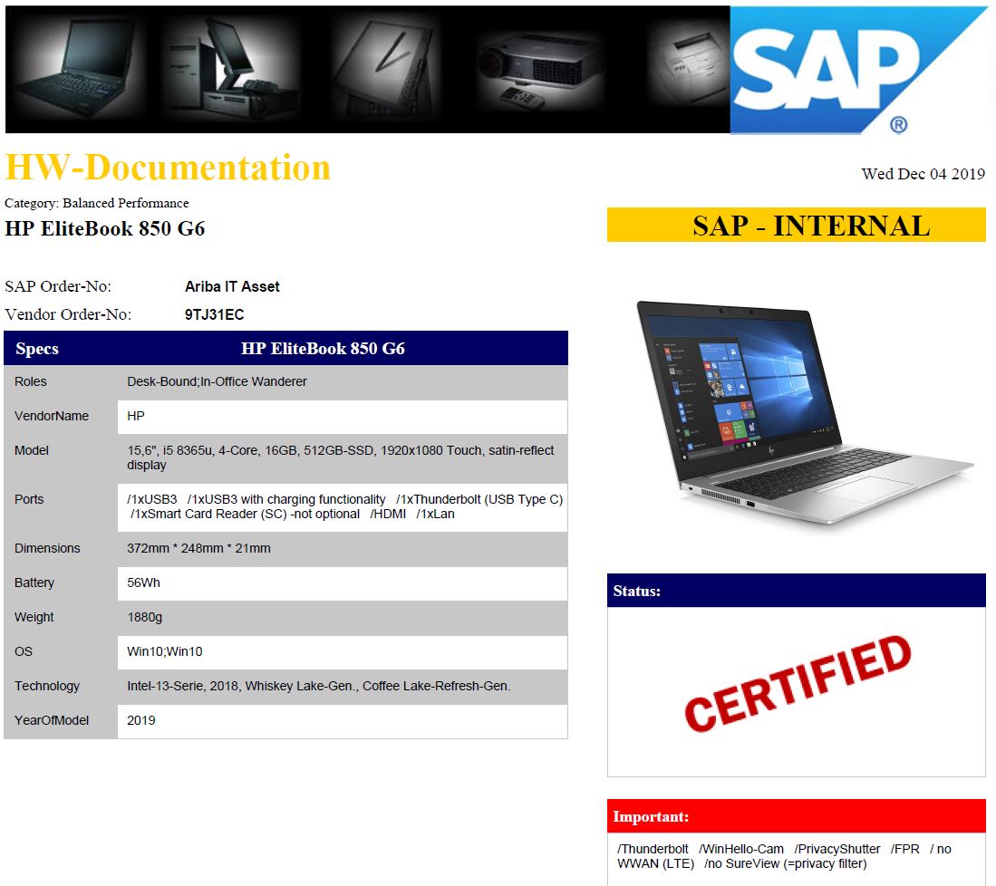
Task: Click the Battery row label
Action: 34,583
